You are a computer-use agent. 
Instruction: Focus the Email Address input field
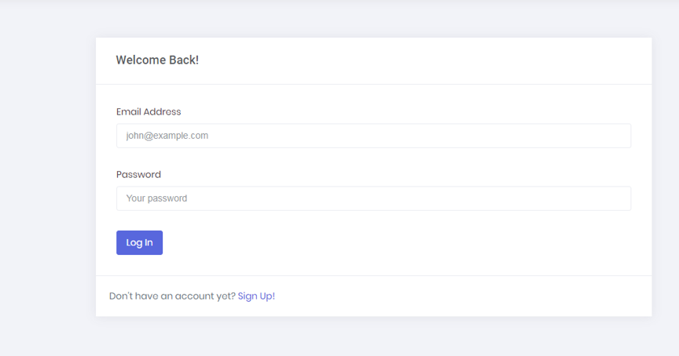coord(374,136)
